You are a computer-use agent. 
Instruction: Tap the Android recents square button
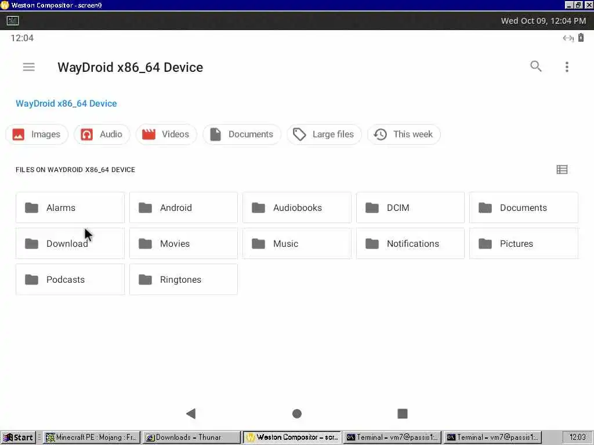(403, 413)
